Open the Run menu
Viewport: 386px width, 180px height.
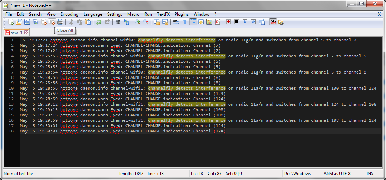[x=148, y=14]
